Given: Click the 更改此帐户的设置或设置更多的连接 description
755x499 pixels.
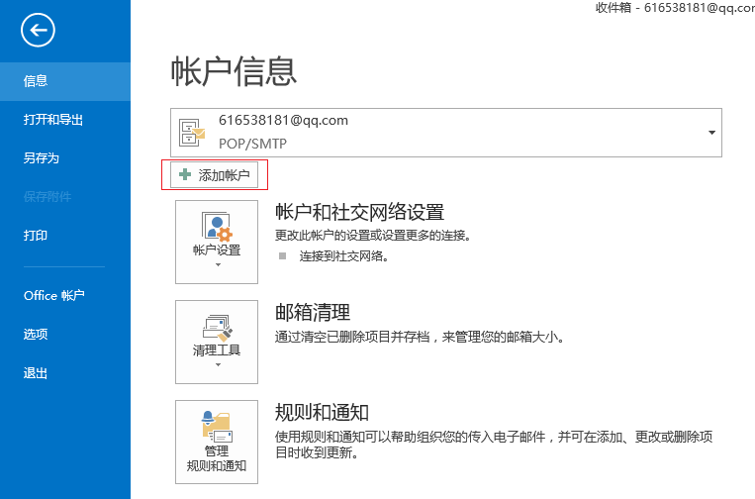Looking at the screenshot, I should (x=373, y=235).
